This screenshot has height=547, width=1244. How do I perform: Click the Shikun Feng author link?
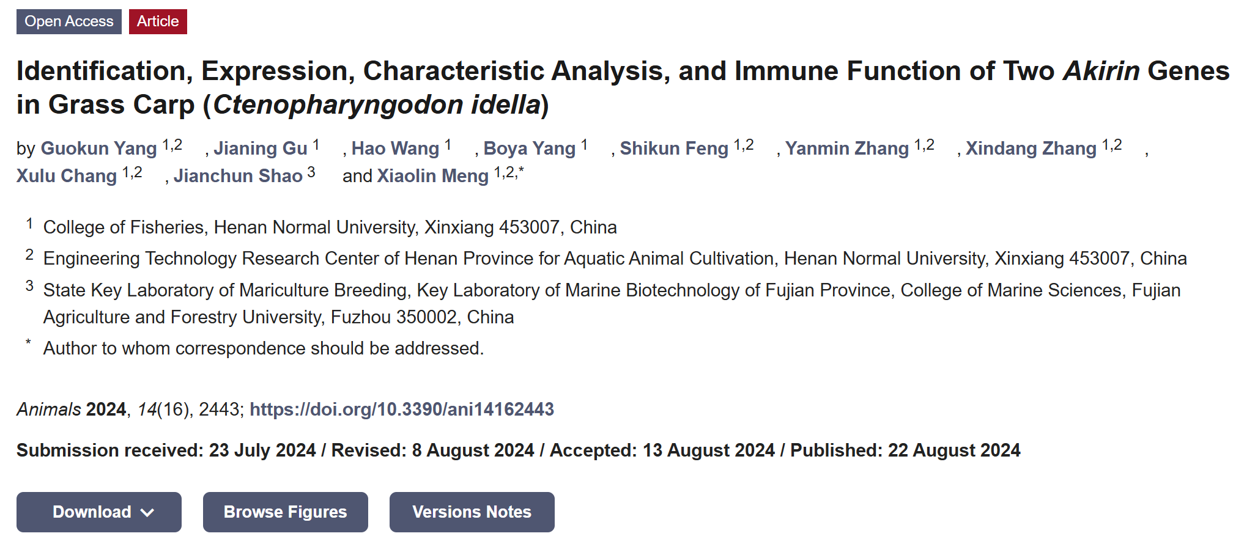point(673,149)
